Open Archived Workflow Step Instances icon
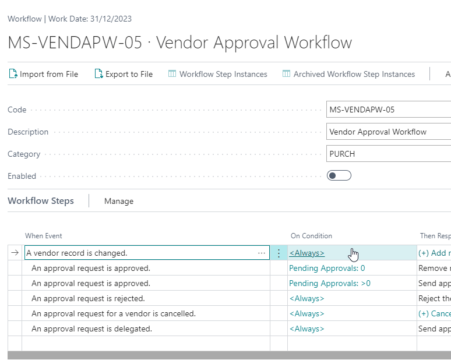This screenshot has width=451, height=360. pos(286,74)
